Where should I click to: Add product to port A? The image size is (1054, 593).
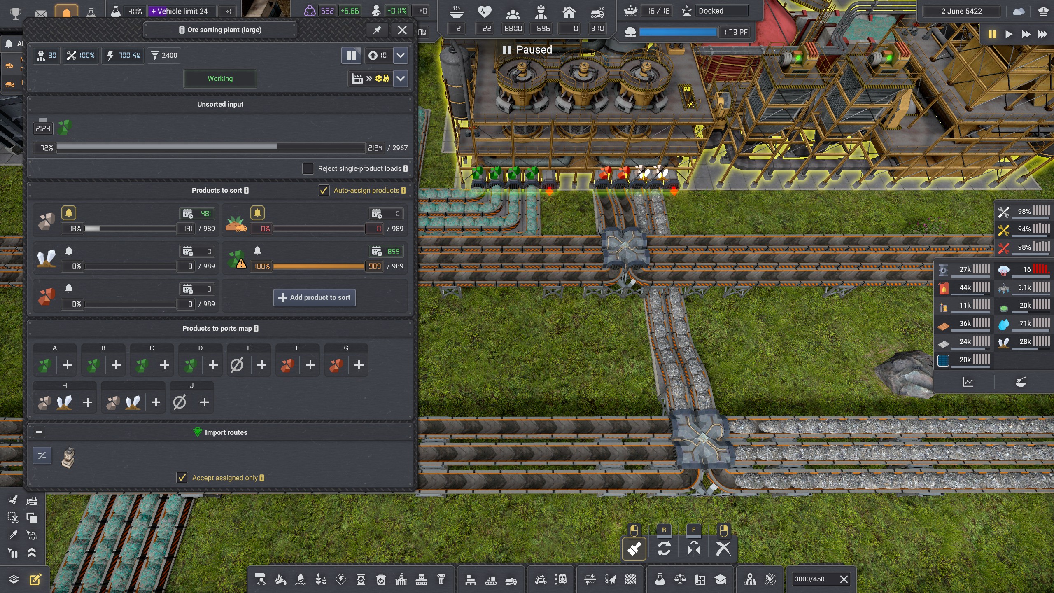pyautogui.click(x=68, y=365)
